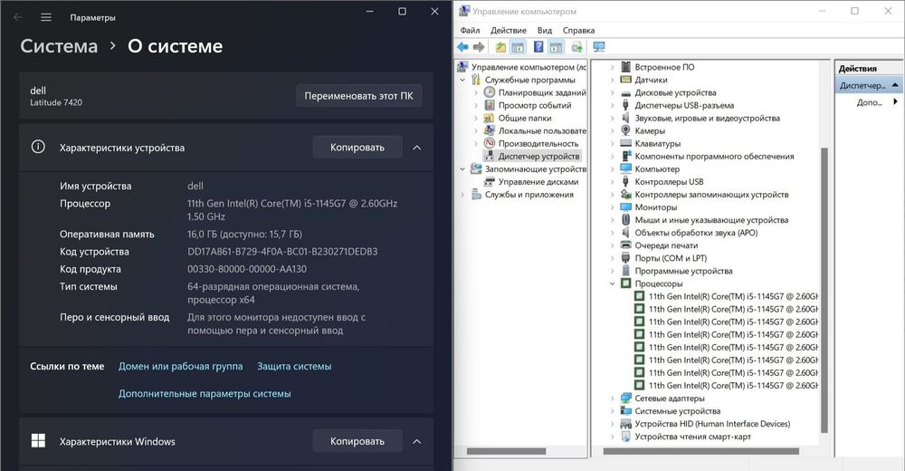Select Планировщик заданий in the tree
Image resolution: width=905 pixels, height=471 pixels.
pyautogui.click(x=542, y=92)
